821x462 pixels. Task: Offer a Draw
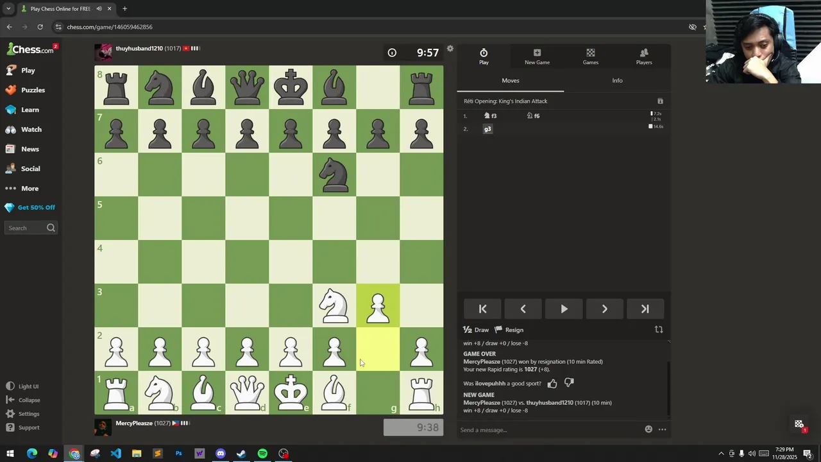click(476, 330)
